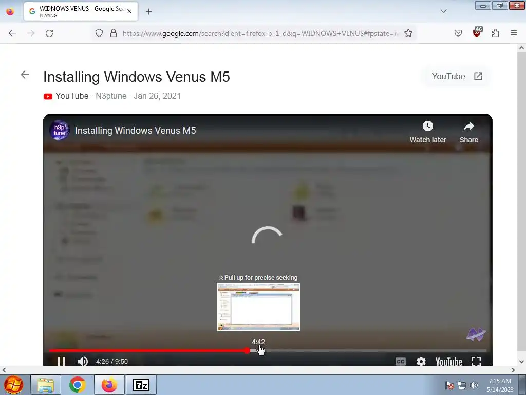Click the N3ptune channel name
Viewport: 526px width, 395px height.
pyautogui.click(x=111, y=96)
